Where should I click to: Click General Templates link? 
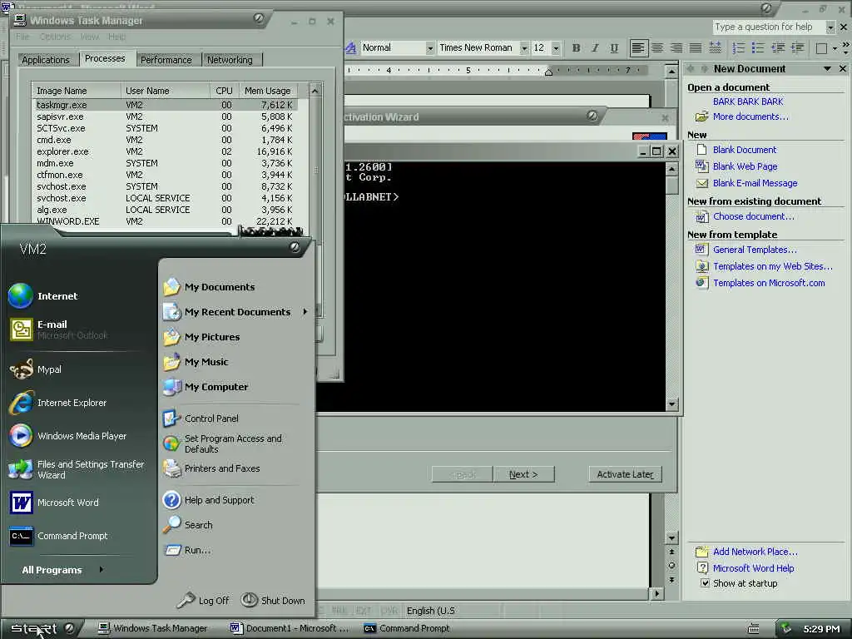[x=755, y=250]
